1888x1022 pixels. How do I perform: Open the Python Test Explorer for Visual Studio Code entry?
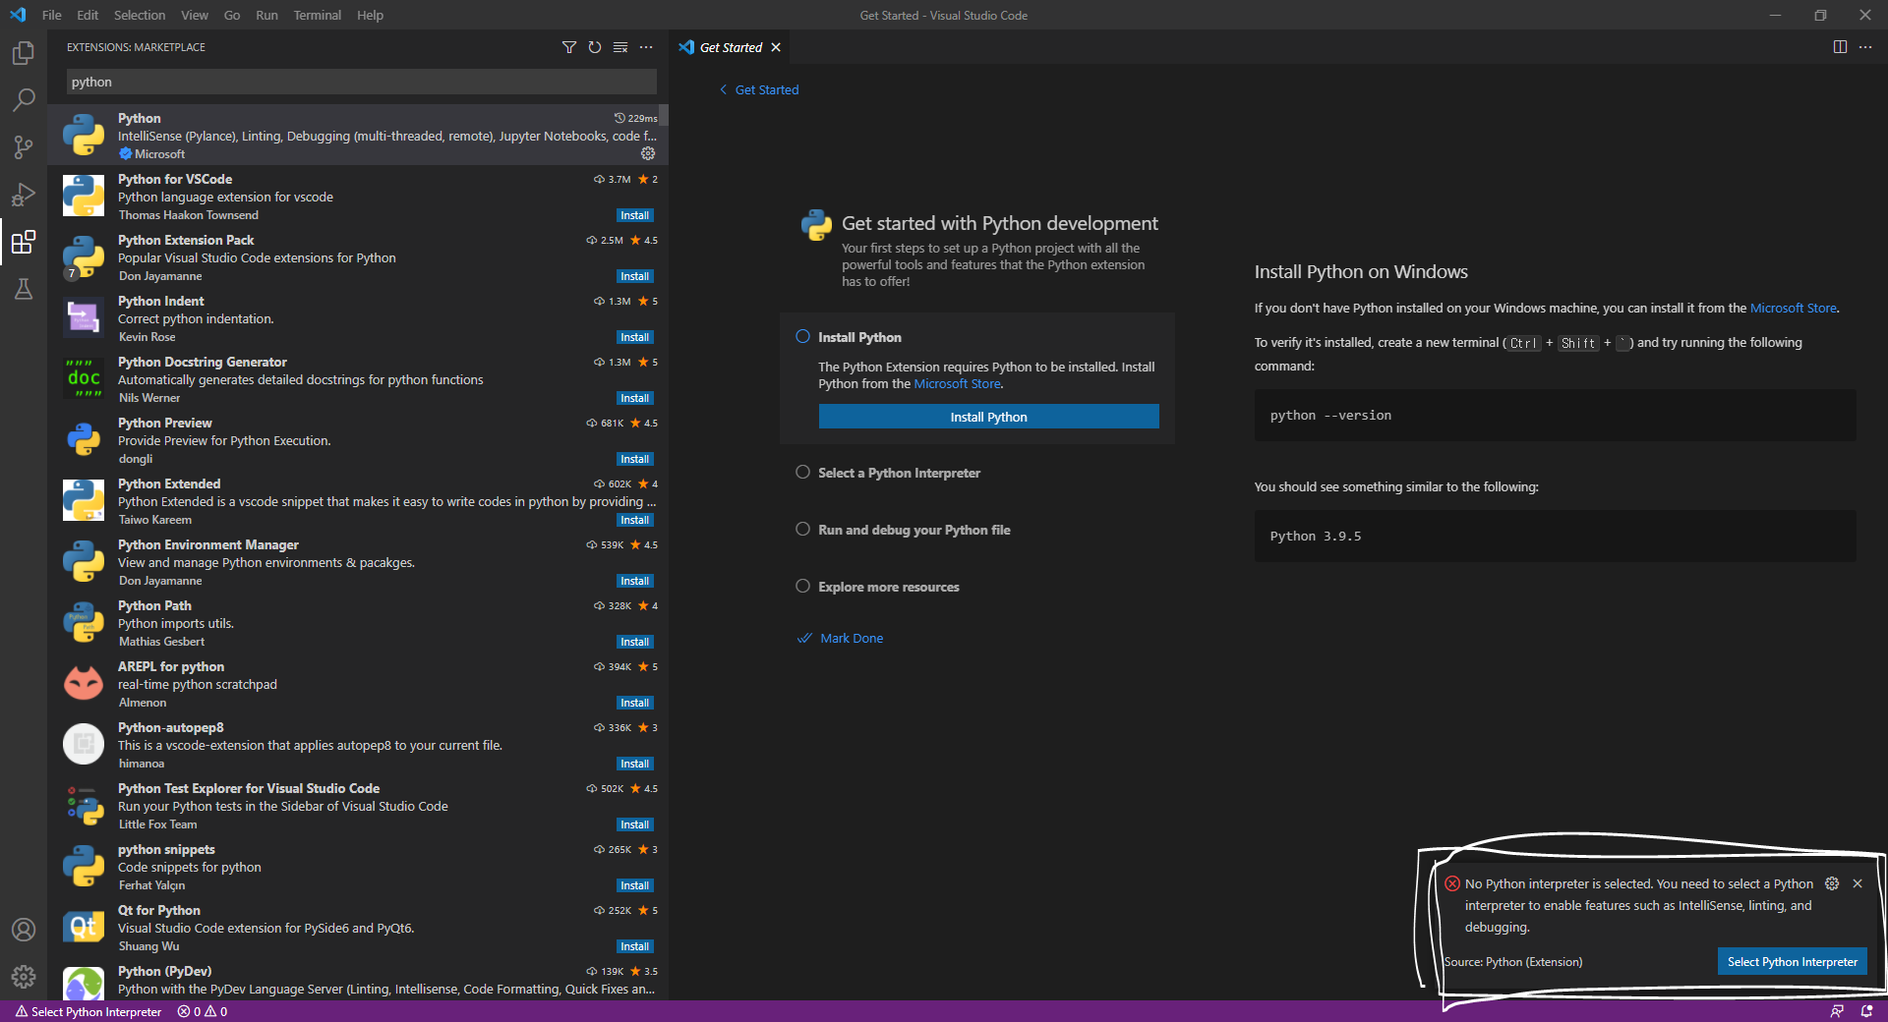click(x=358, y=806)
